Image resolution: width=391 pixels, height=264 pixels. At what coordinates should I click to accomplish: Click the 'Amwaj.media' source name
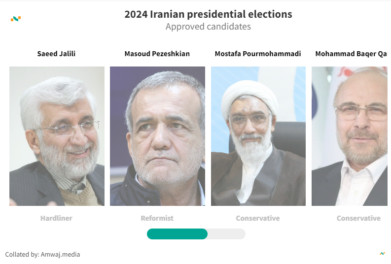pyautogui.click(x=61, y=255)
